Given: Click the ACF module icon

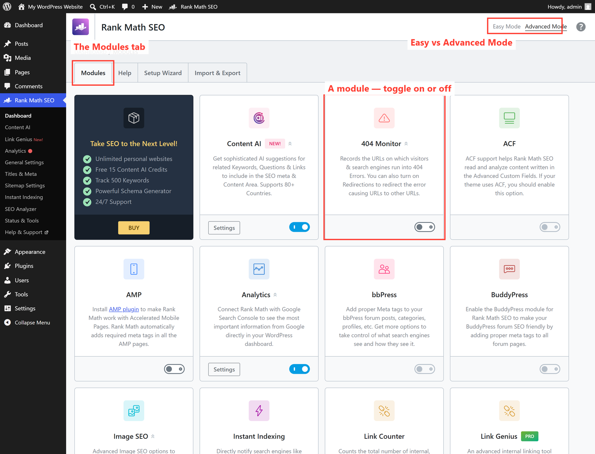Looking at the screenshot, I should click(509, 118).
